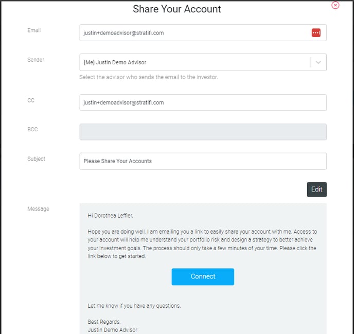Click into the CC field

[x=203, y=102]
